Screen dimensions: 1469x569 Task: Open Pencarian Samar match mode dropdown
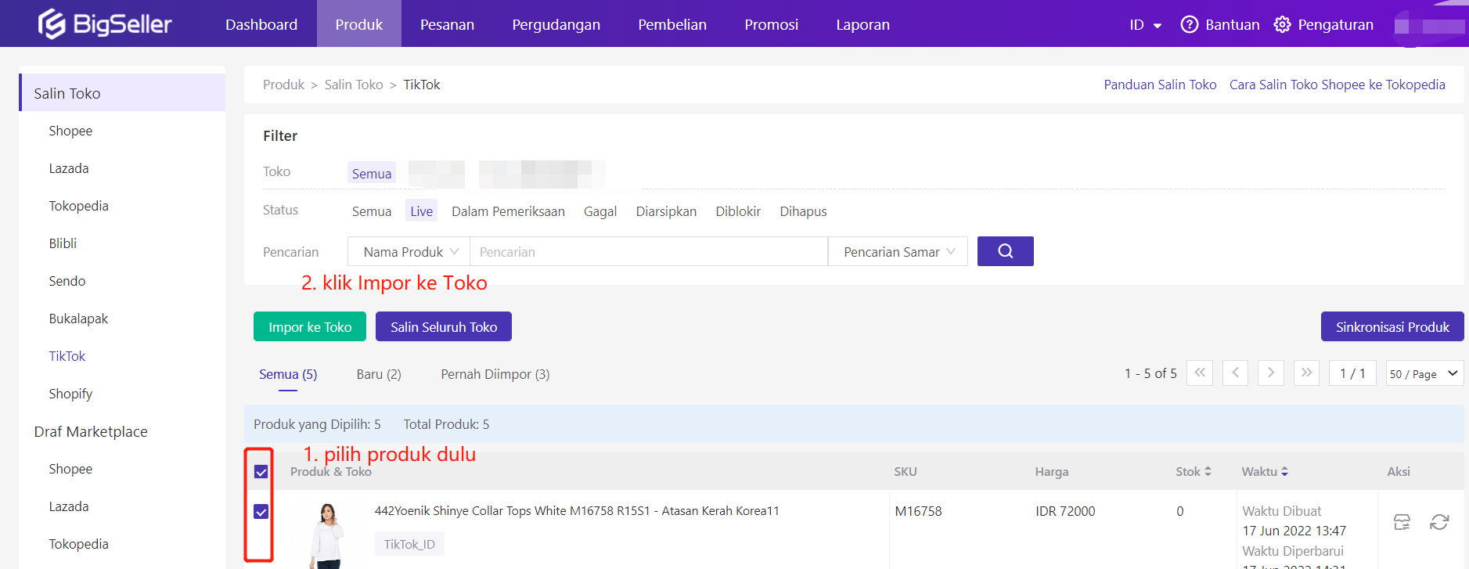898,251
